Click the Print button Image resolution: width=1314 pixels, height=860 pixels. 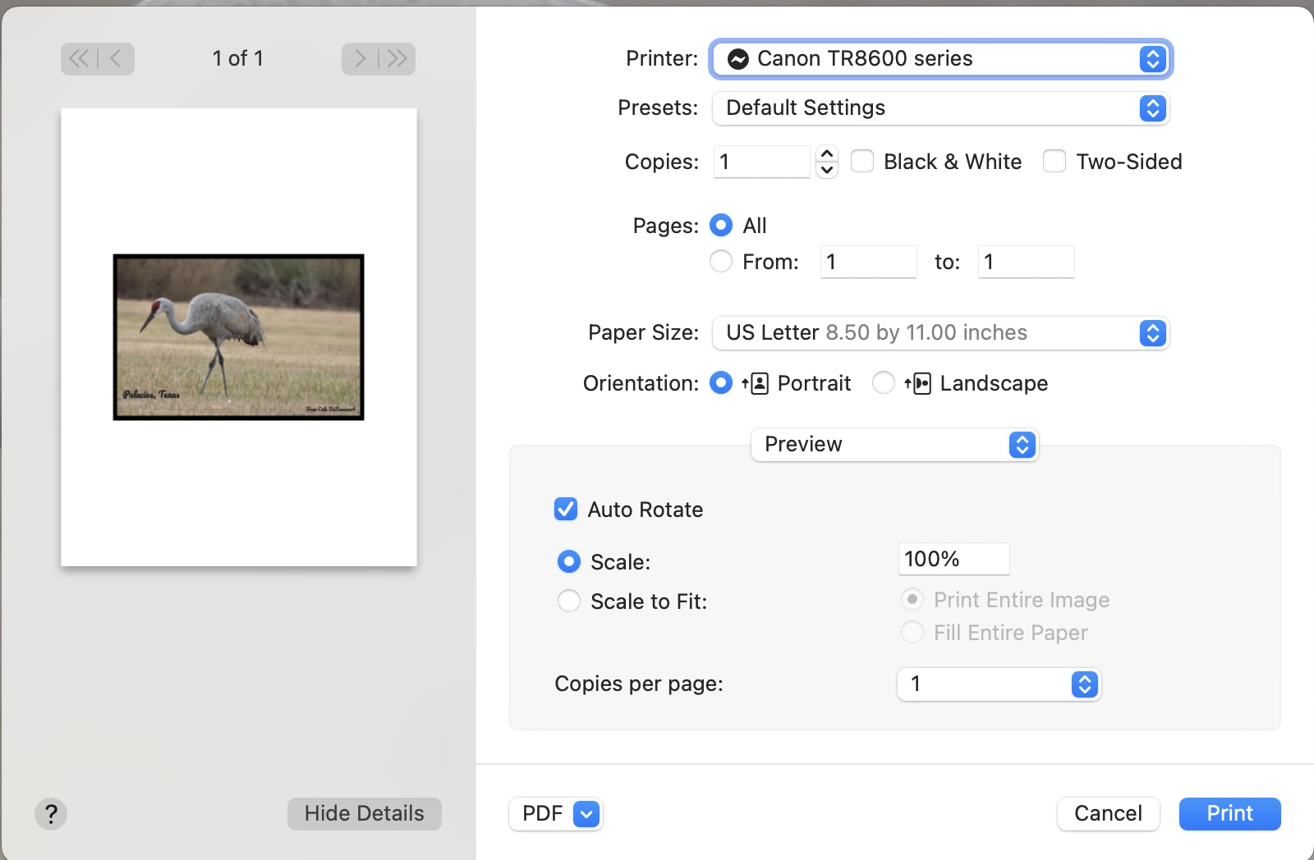(x=1229, y=814)
